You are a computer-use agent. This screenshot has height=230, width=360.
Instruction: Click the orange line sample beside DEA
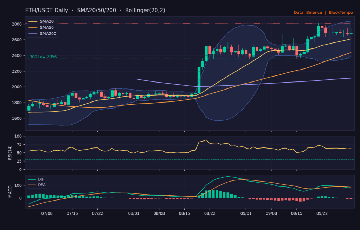click(32, 185)
